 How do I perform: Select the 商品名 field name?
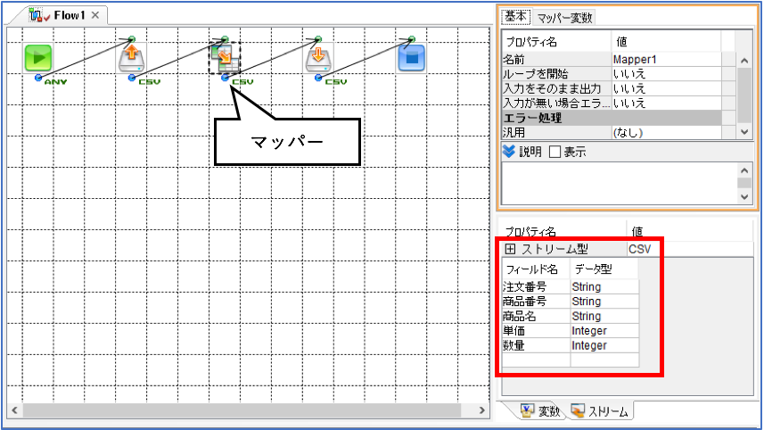pos(520,317)
